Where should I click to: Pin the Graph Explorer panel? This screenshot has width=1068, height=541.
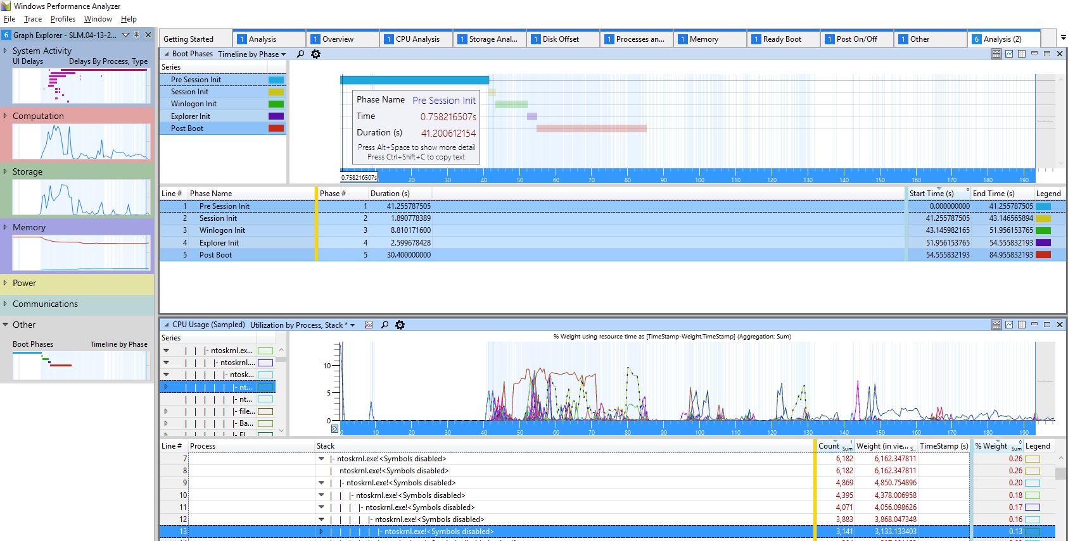point(137,35)
